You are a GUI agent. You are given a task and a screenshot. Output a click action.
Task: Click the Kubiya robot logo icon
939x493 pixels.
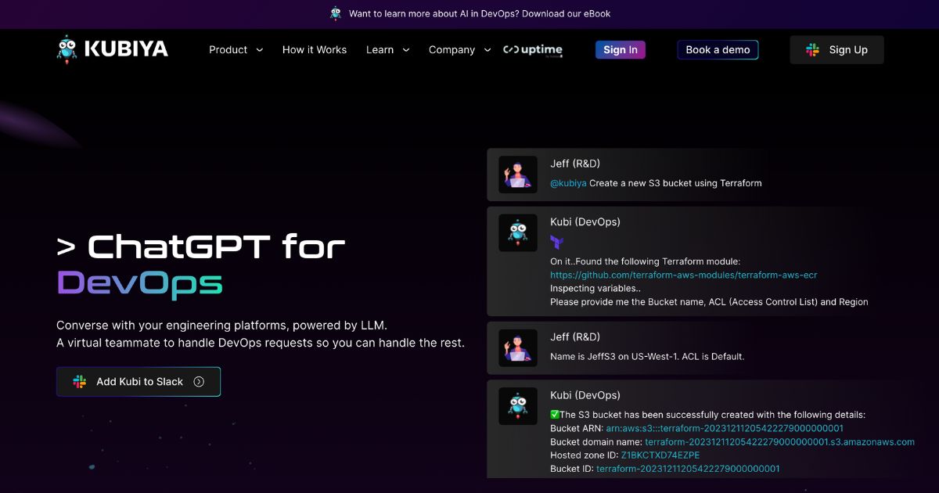pos(67,49)
